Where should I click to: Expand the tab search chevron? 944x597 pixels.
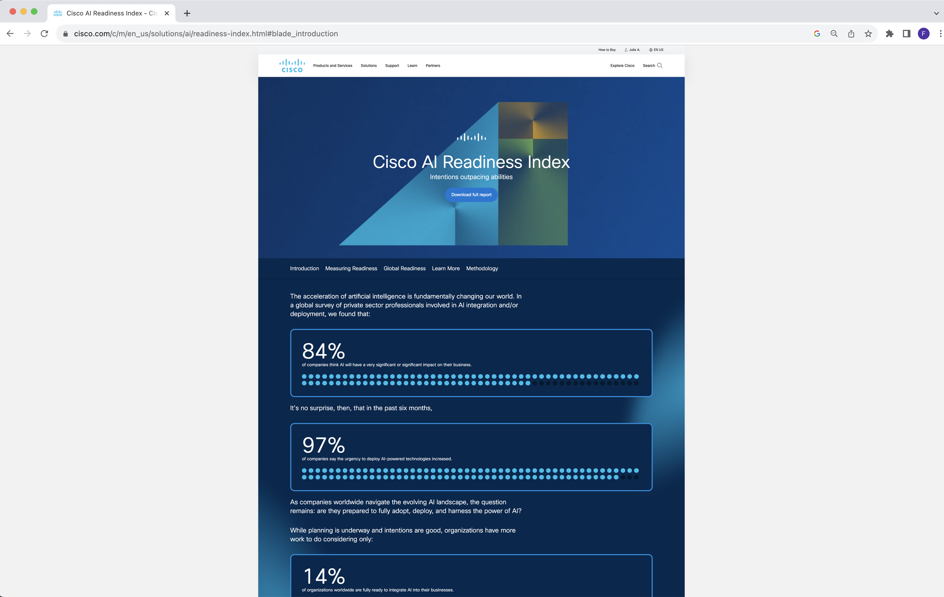(936, 13)
